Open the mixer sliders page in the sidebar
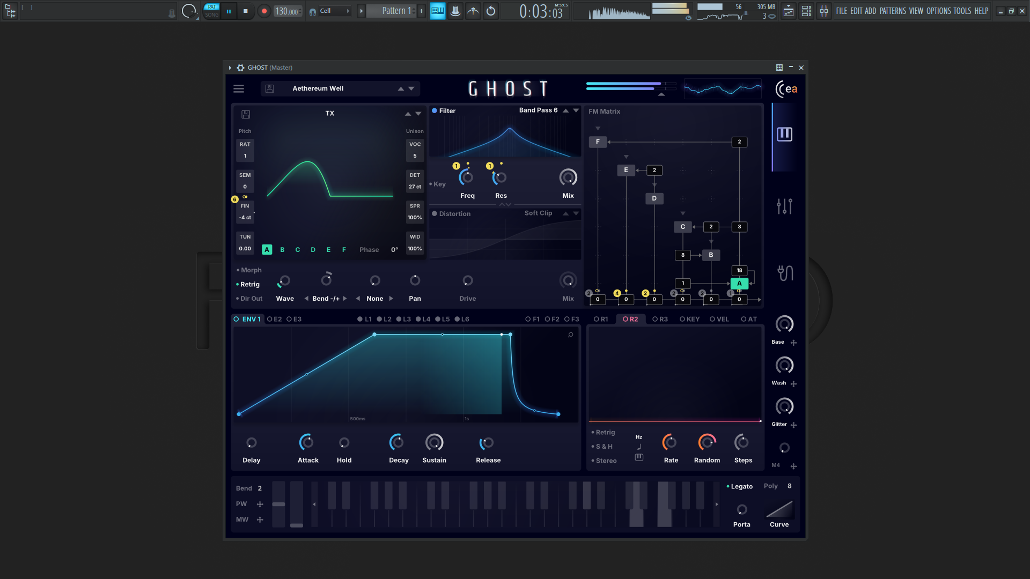This screenshot has width=1030, height=579. 784,206
